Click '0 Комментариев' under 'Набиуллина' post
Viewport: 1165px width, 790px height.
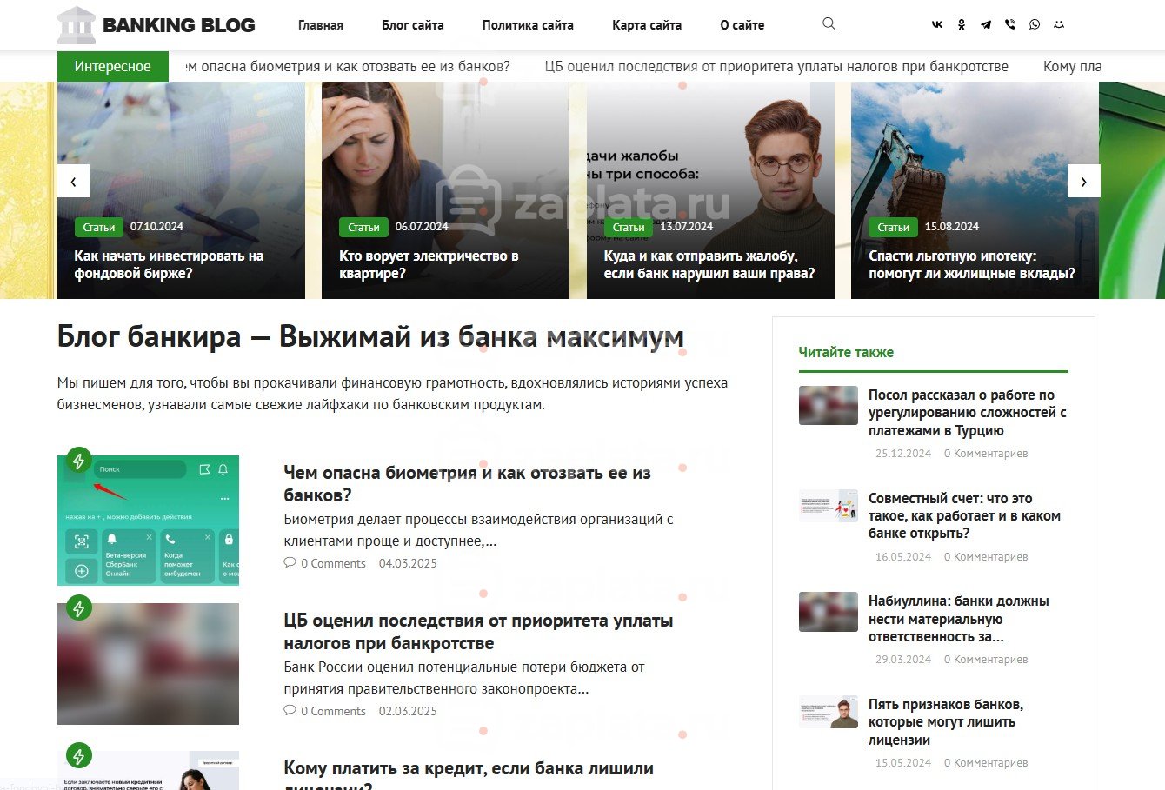(x=986, y=660)
